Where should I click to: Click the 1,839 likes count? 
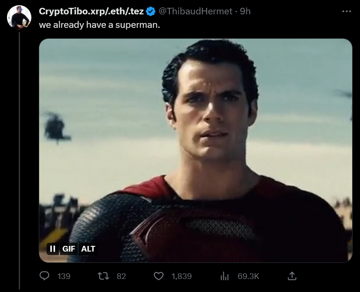click(182, 276)
